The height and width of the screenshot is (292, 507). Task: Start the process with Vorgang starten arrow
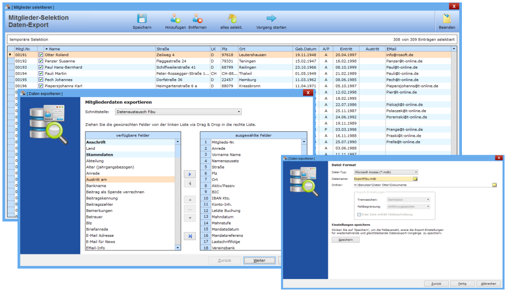272,19
